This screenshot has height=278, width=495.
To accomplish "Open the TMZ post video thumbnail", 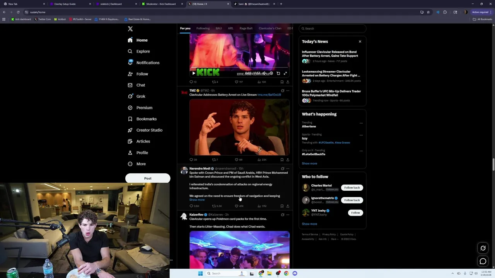I will tap(239, 127).
